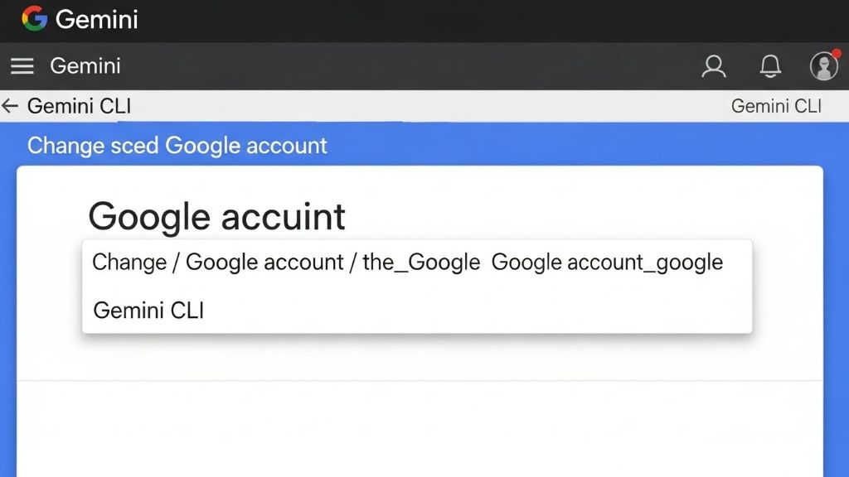Click inside the white suggestion box

pyautogui.click(x=539, y=286)
